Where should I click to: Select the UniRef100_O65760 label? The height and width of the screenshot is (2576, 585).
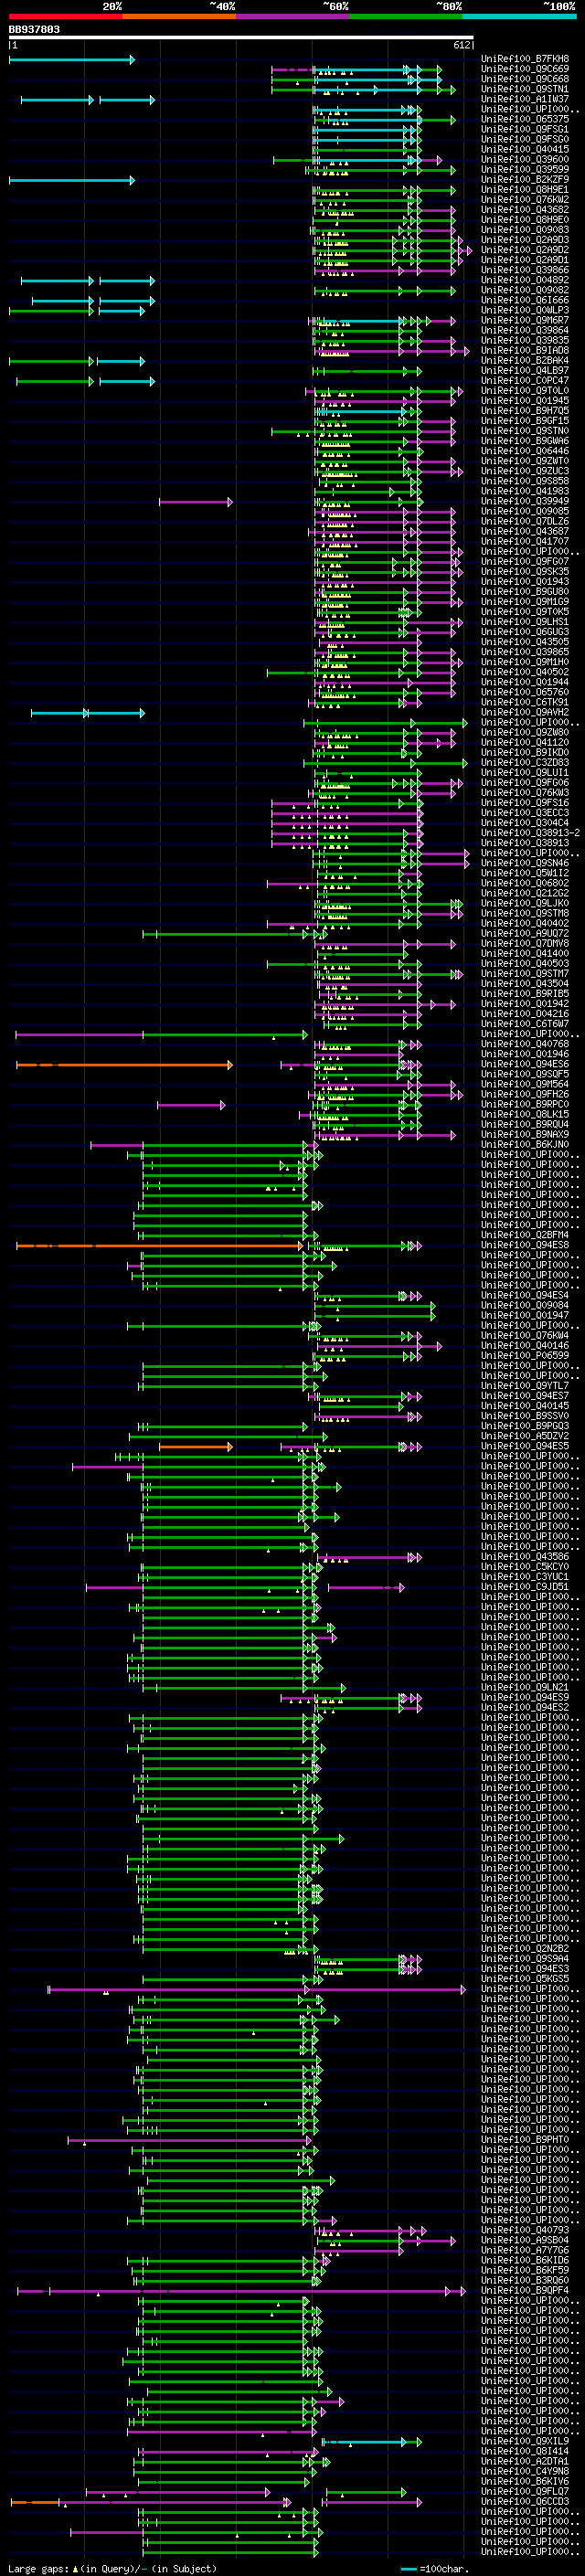pyautogui.click(x=525, y=692)
